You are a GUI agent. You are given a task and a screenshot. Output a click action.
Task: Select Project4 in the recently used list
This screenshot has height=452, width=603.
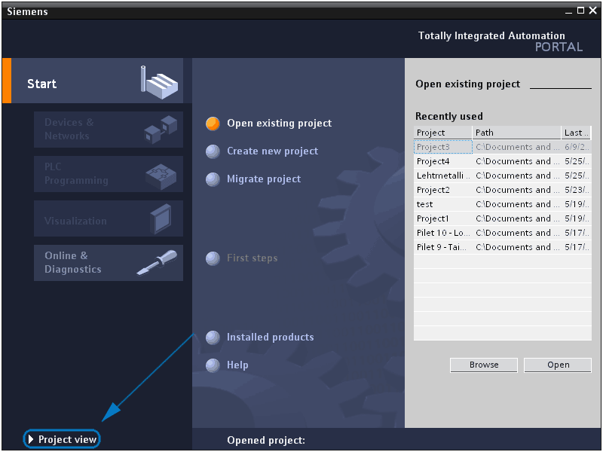click(x=503, y=161)
